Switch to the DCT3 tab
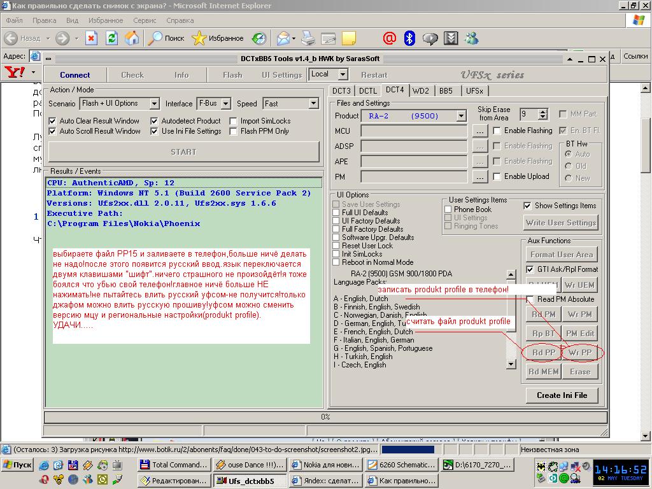This screenshot has width=652, height=489. (x=341, y=90)
